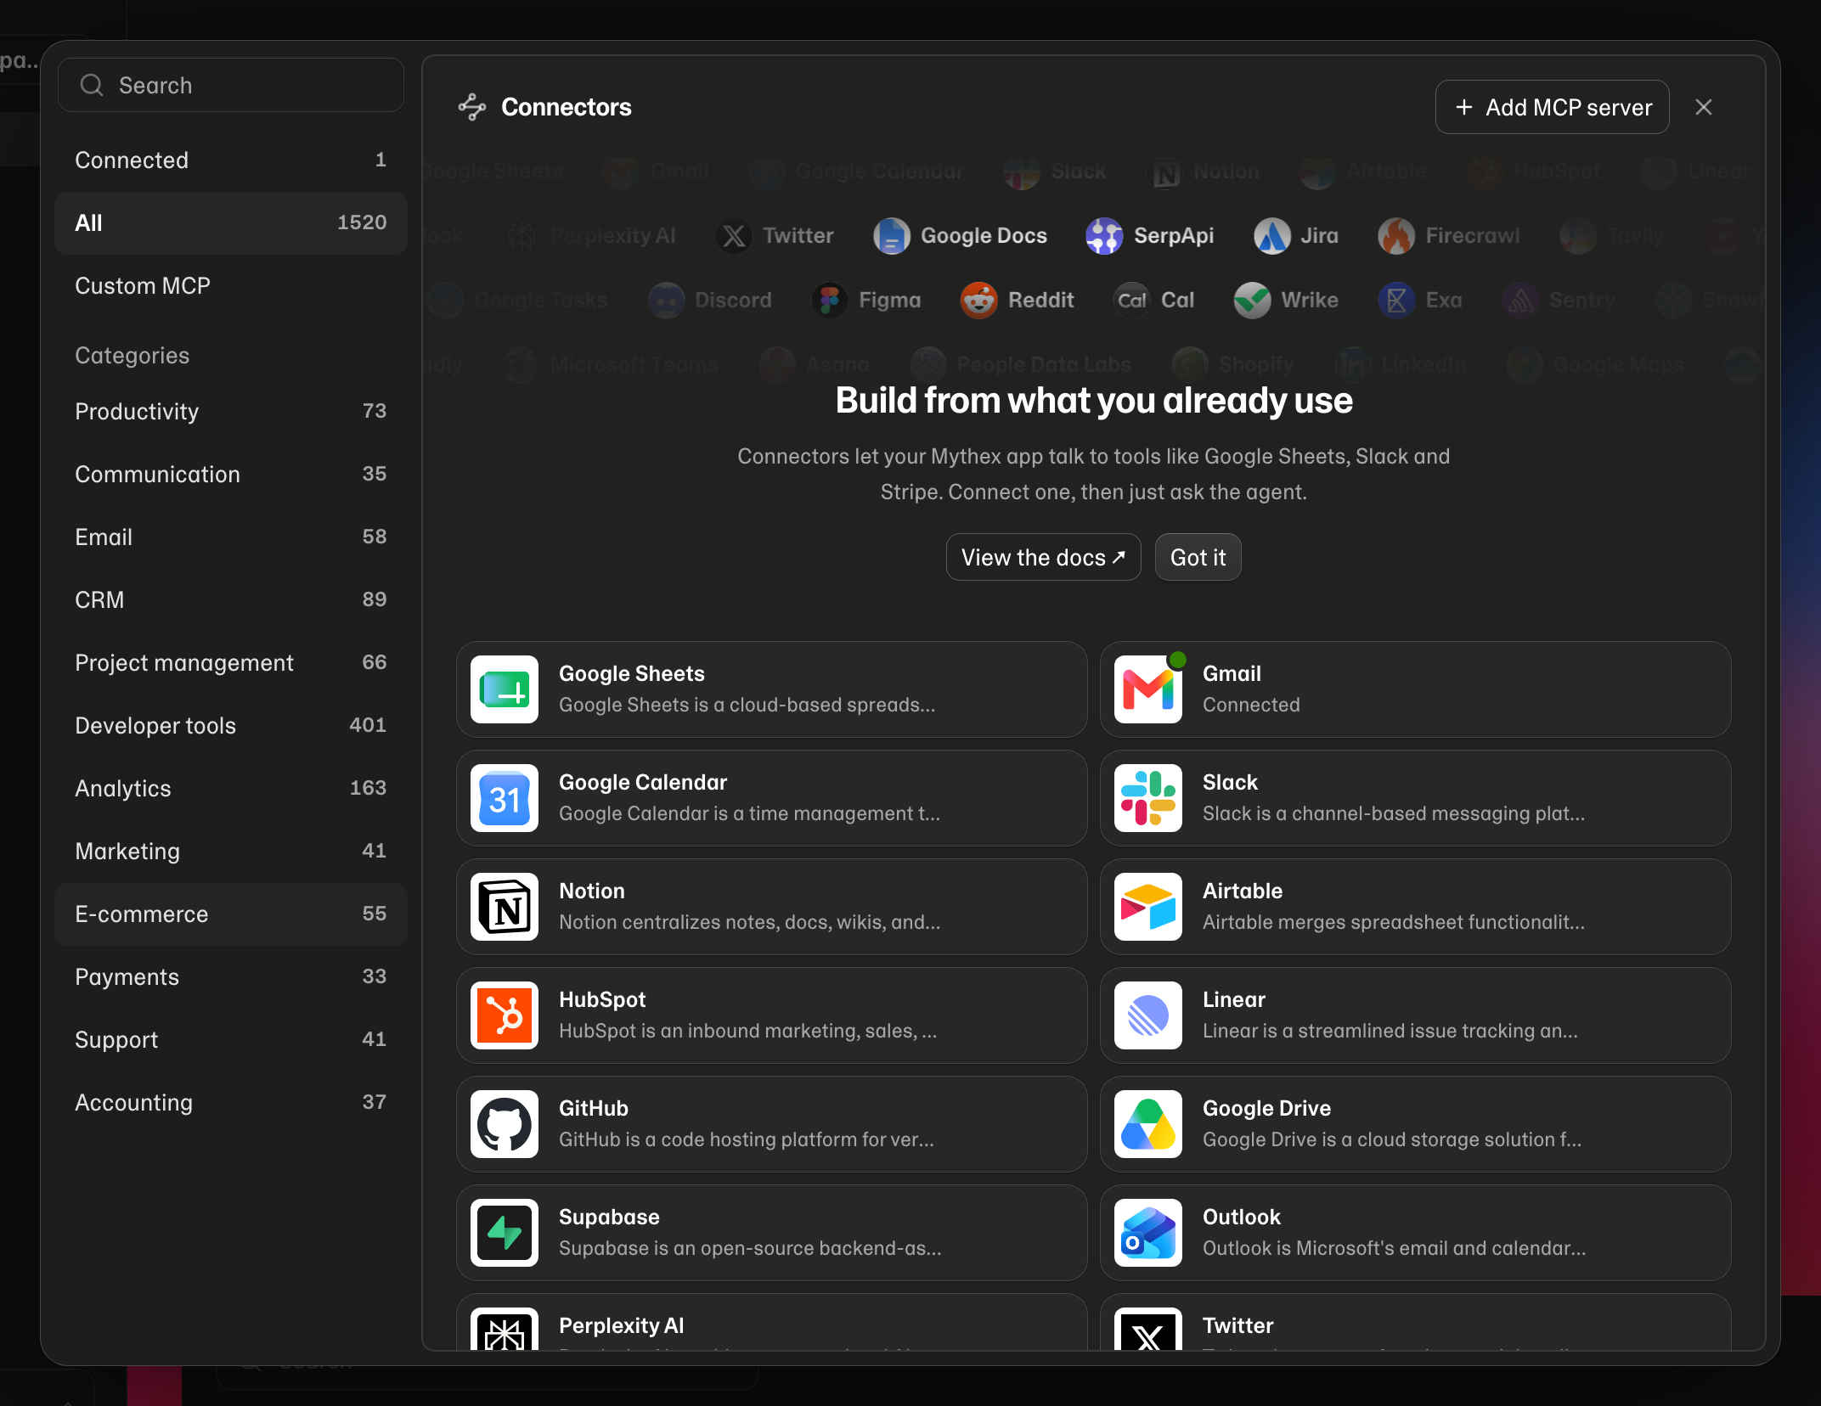Screen dimensions: 1821x1406
Task: Click the connectors Search field
Action: pyautogui.click(x=231, y=85)
